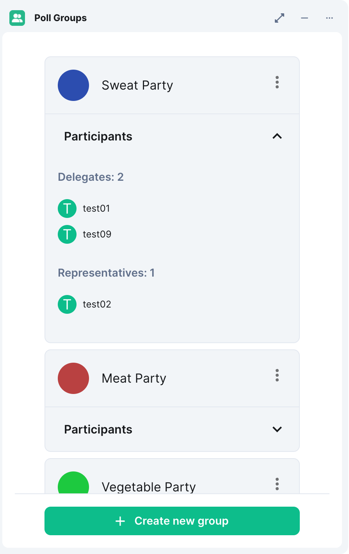
Task: Minimize the Poll Groups panel
Action: 304,18
